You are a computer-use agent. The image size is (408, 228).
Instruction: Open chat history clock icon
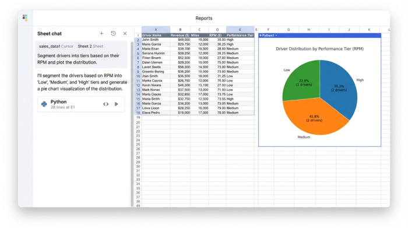[x=113, y=33]
